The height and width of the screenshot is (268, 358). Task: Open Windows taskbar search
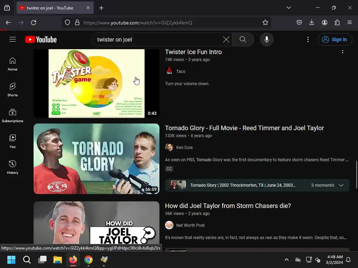[x=27, y=260]
